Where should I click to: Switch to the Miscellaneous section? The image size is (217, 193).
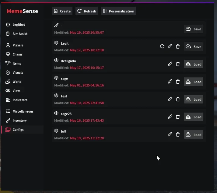tap(22, 111)
